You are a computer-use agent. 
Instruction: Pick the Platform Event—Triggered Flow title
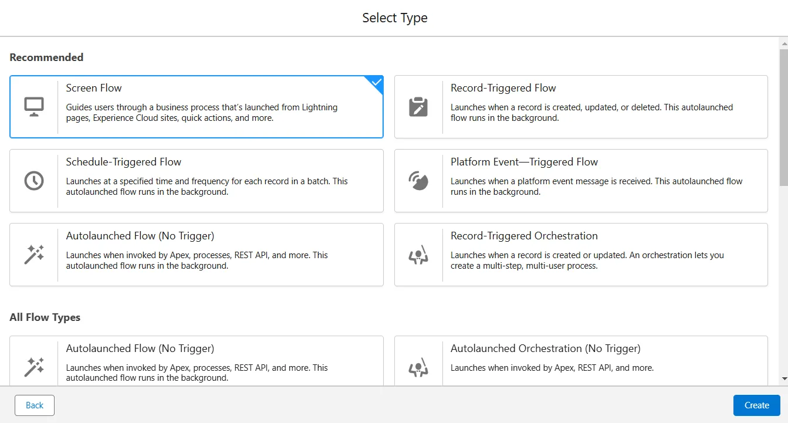click(524, 162)
